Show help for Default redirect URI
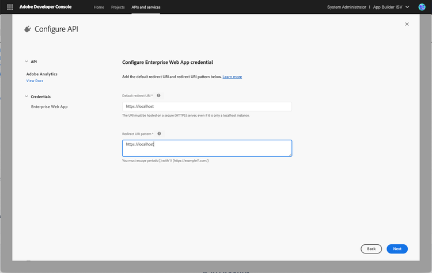Screen dimensions: 432x273 [159, 95]
